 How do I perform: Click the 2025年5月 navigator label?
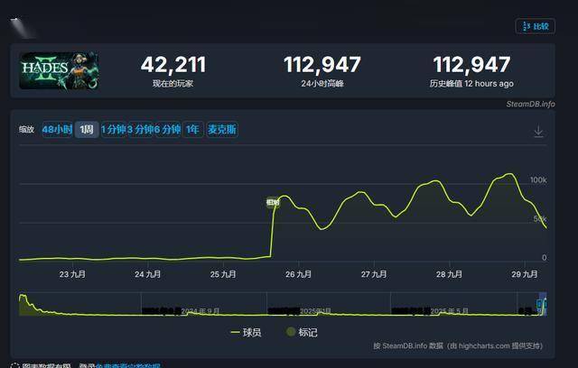[x=450, y=311]
